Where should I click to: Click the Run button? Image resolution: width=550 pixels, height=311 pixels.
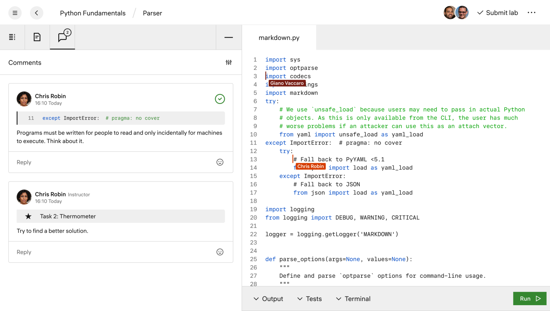coord(529,299)
